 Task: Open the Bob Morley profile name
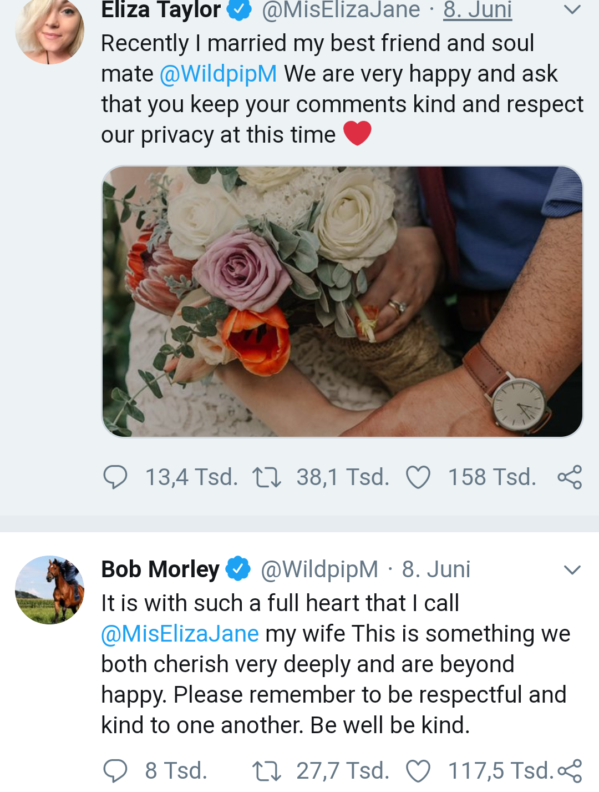tap(160, 569)
